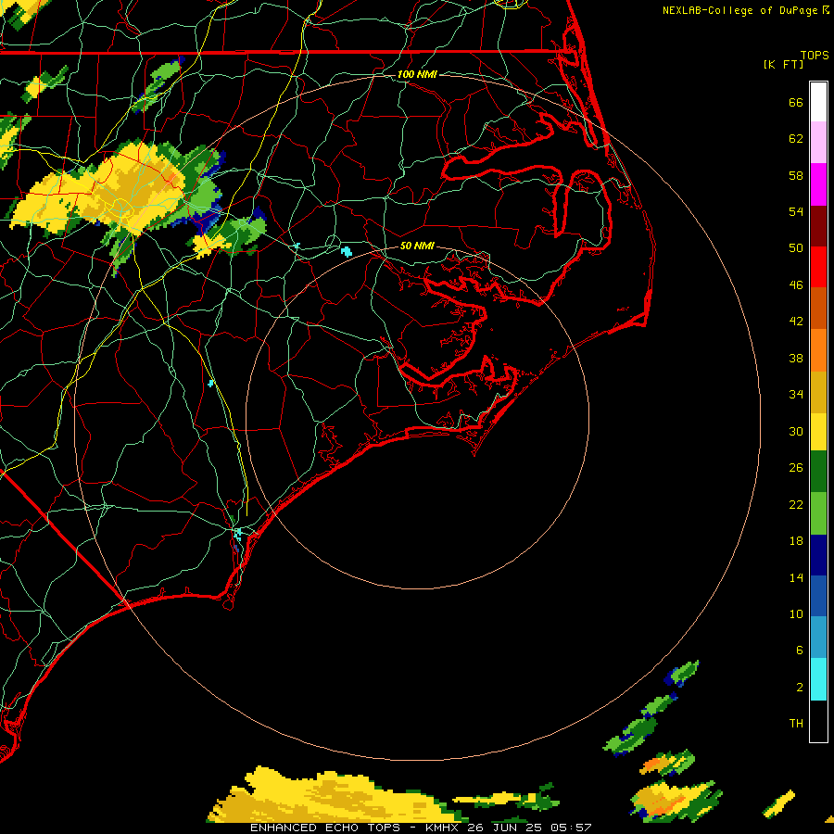Click the '26 JUN 25' date text
Screen dimensions: 834x834
tap(507, 828)
